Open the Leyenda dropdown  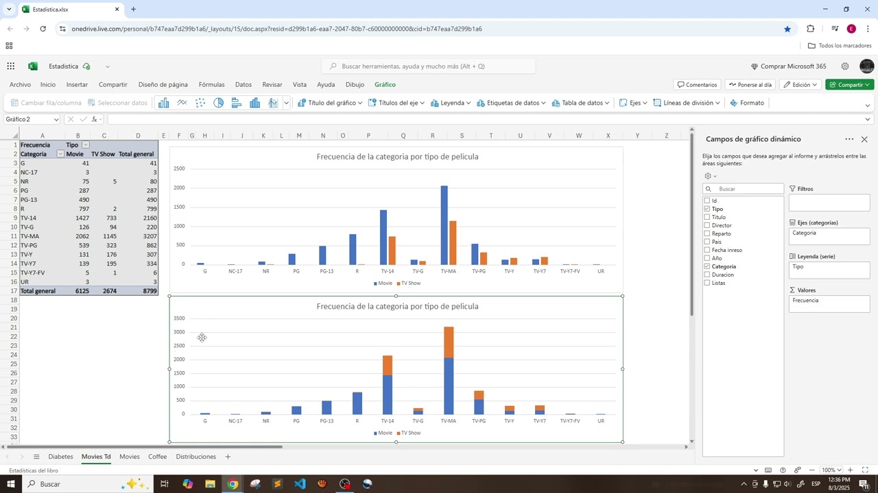click(451, 103)
